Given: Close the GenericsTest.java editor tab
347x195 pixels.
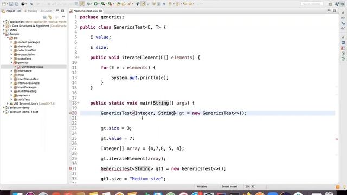Looking at the screenshot, I should (x=100, y=11).
